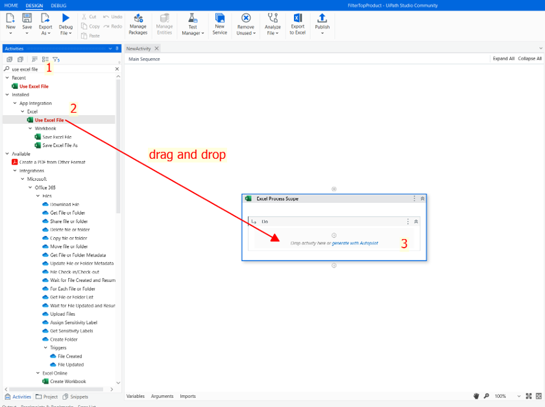Open Analyze File menu
545x407 pixels.
tap(272, 24)
